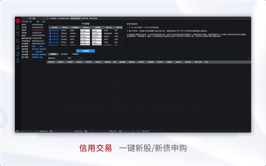
Task: Click the 证券代码 column header in orders table
Action: tap(98, 62)
